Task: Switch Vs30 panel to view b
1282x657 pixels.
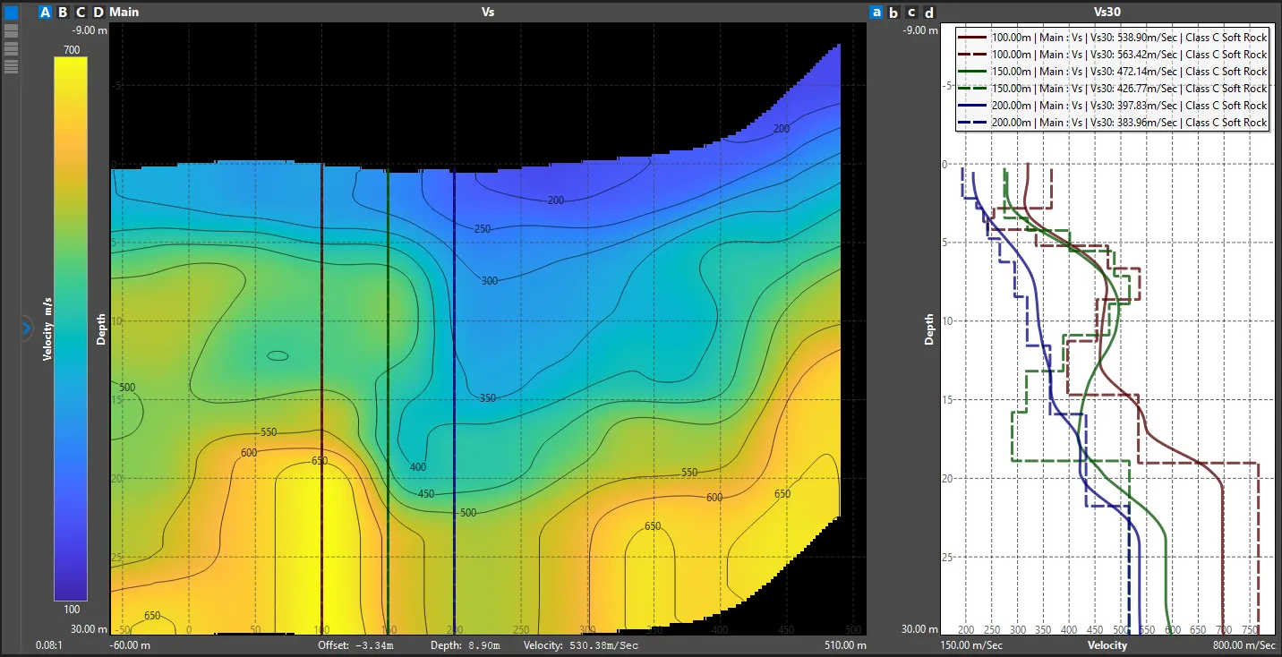Action: [893, 13]
